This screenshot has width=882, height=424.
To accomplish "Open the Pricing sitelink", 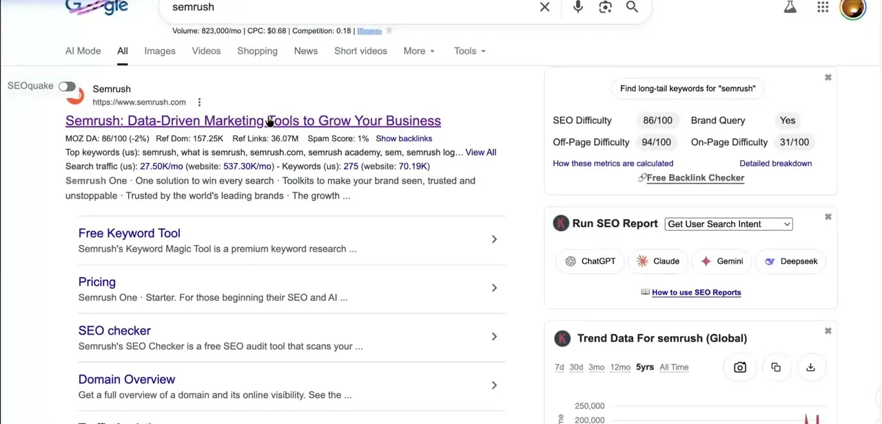I will pos(96,282).
